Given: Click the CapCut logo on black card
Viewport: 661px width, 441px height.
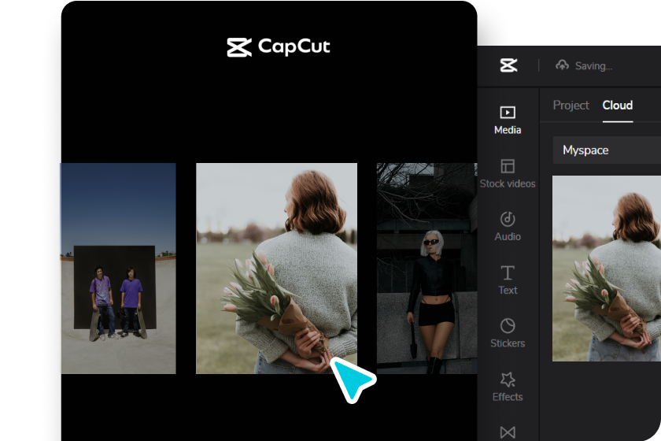Looking at the screenshot, I should (279, 46).
